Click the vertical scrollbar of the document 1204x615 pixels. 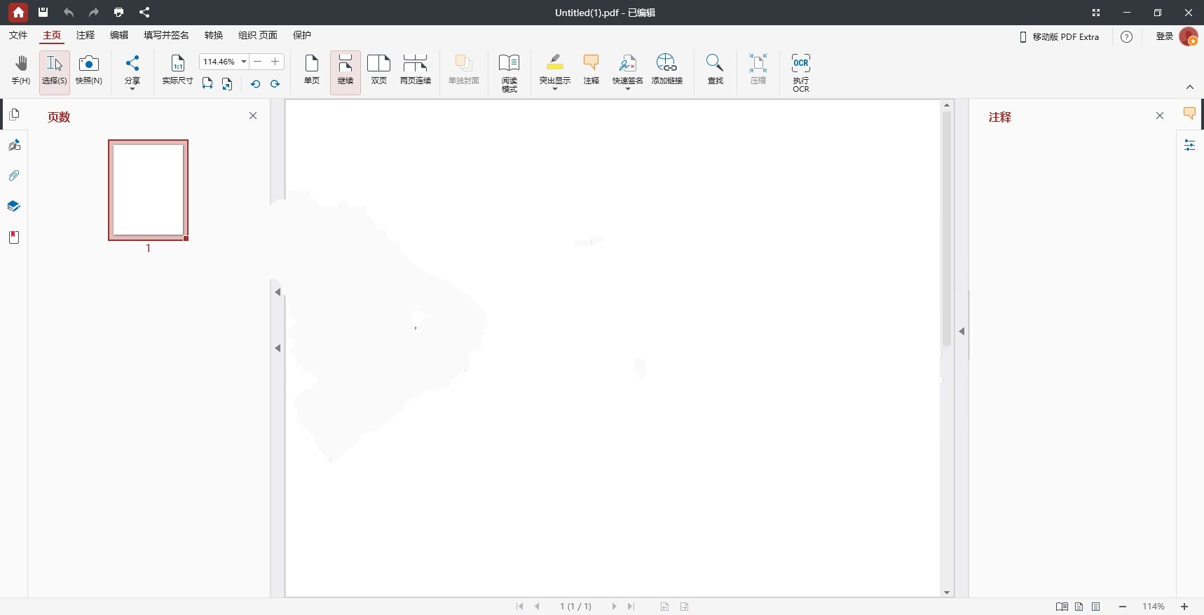(947, 228)
